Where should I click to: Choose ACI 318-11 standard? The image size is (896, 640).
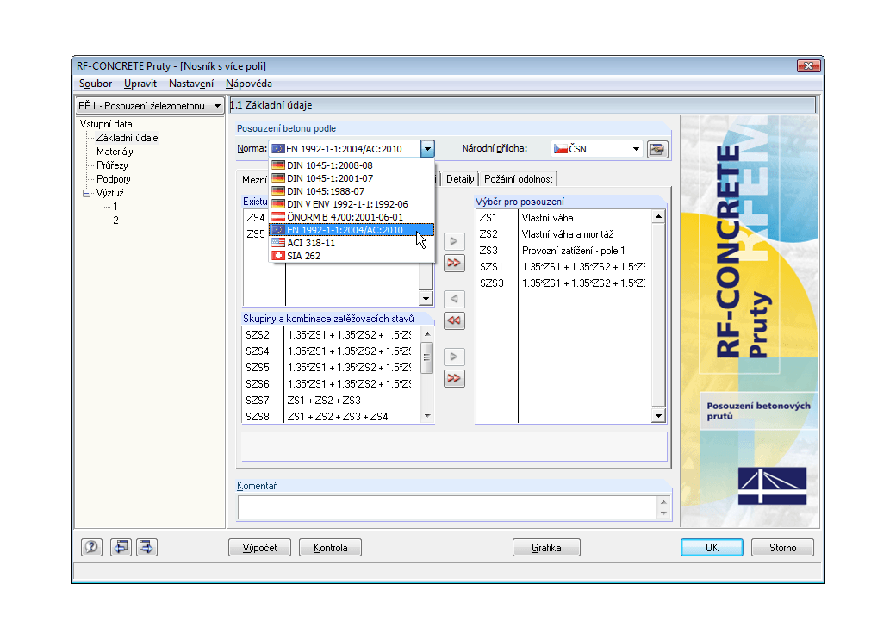pyautogui.click(x=352, y=243)
